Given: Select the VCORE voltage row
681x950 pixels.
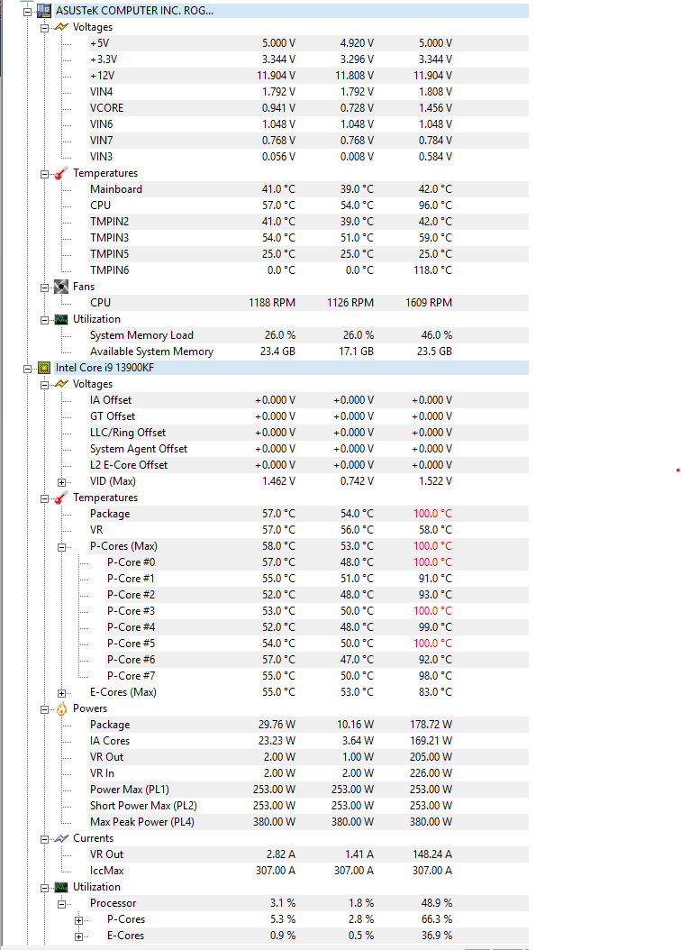Looking at the screenshot, I should [x=308, y=108].
